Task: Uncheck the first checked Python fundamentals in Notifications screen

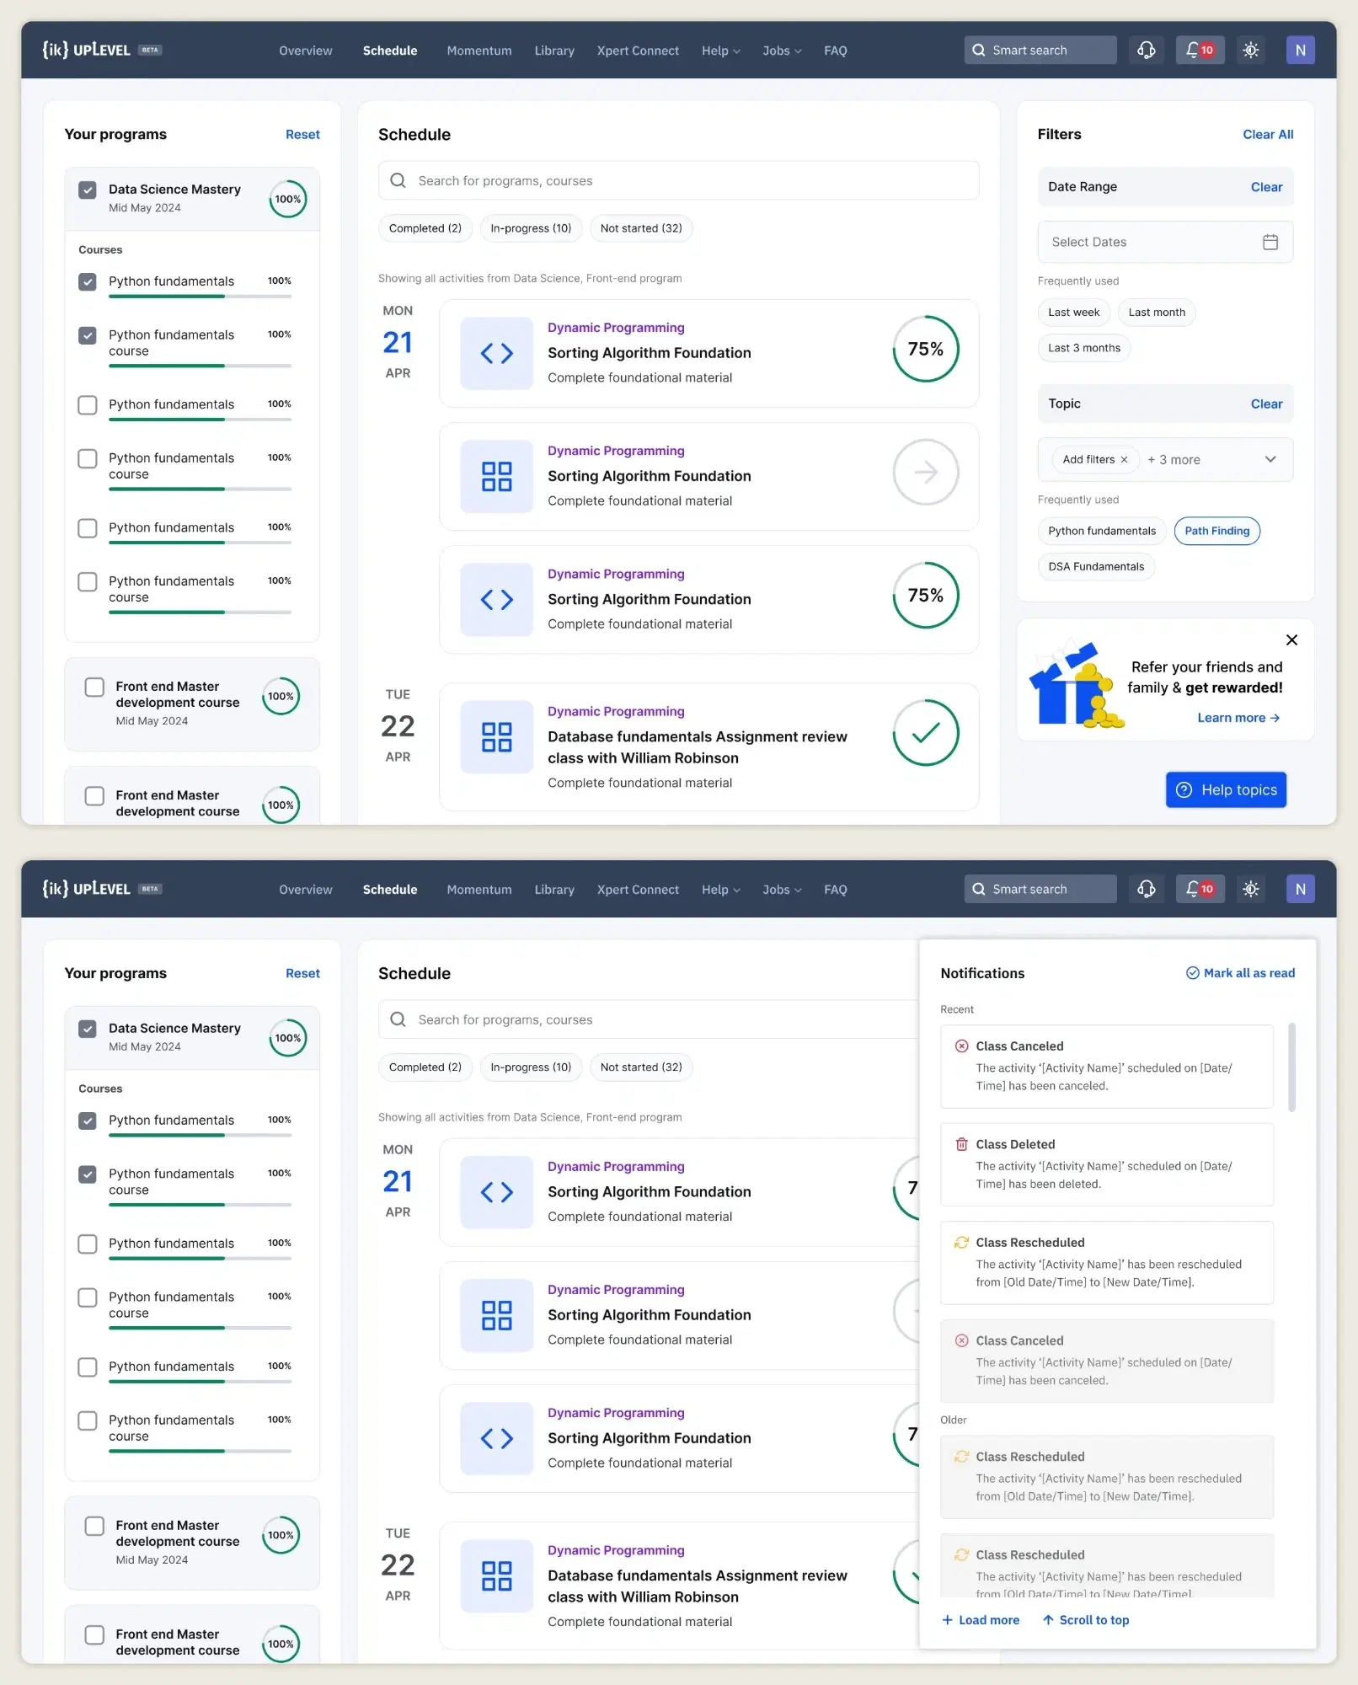Action: [88, 1121]
